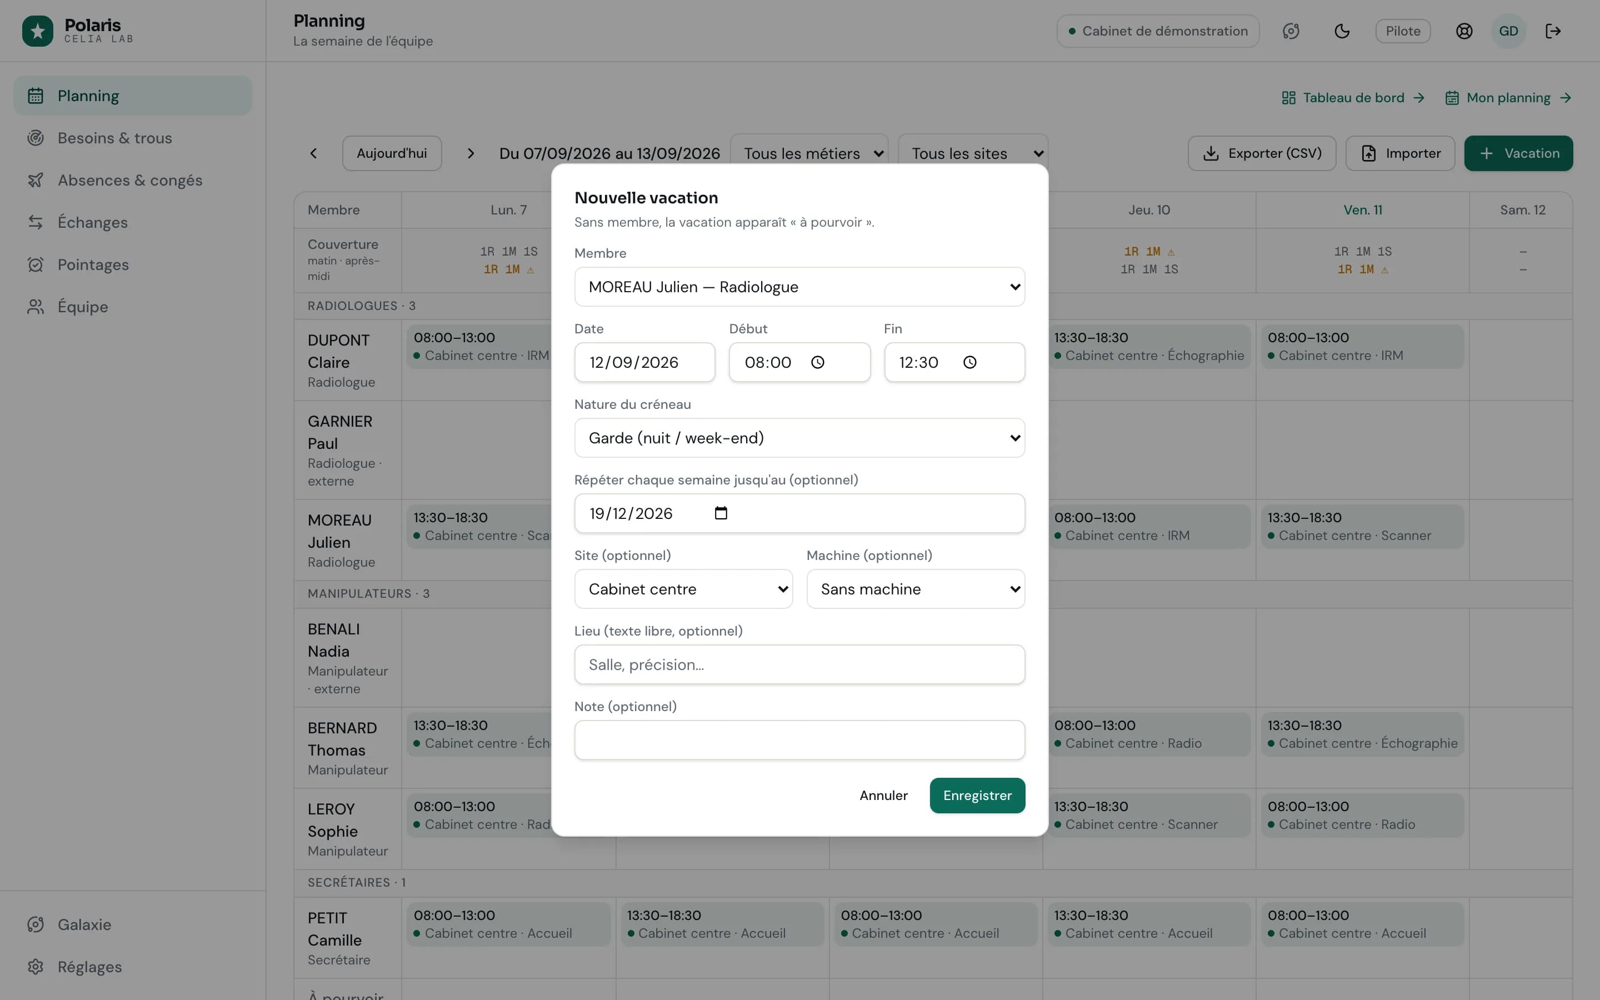
Task: Open Échanges in sidebar
Action: (x=133, y=222)
